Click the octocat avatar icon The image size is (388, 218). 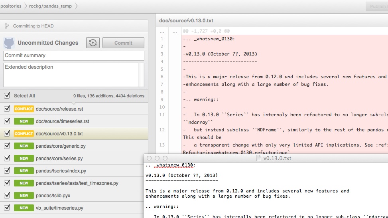pyautogui.click(x=9, y=43)
